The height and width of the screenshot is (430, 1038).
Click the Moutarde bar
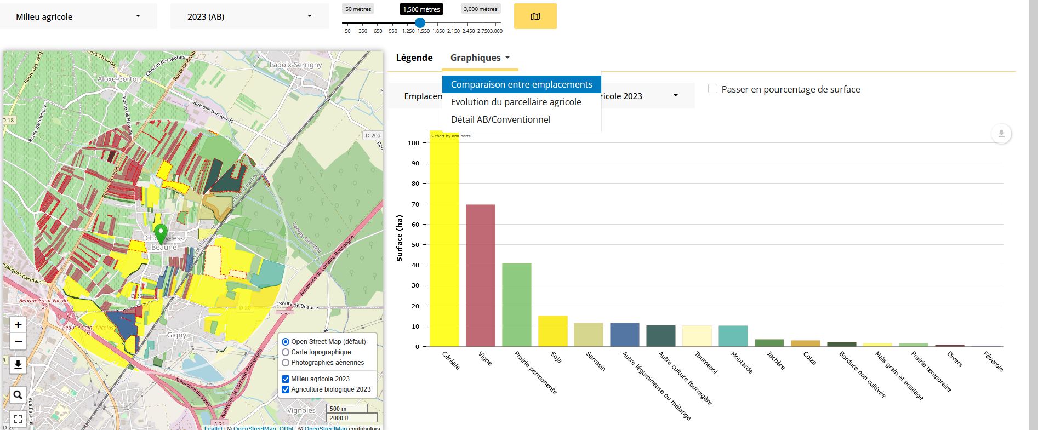pos(733,336)
